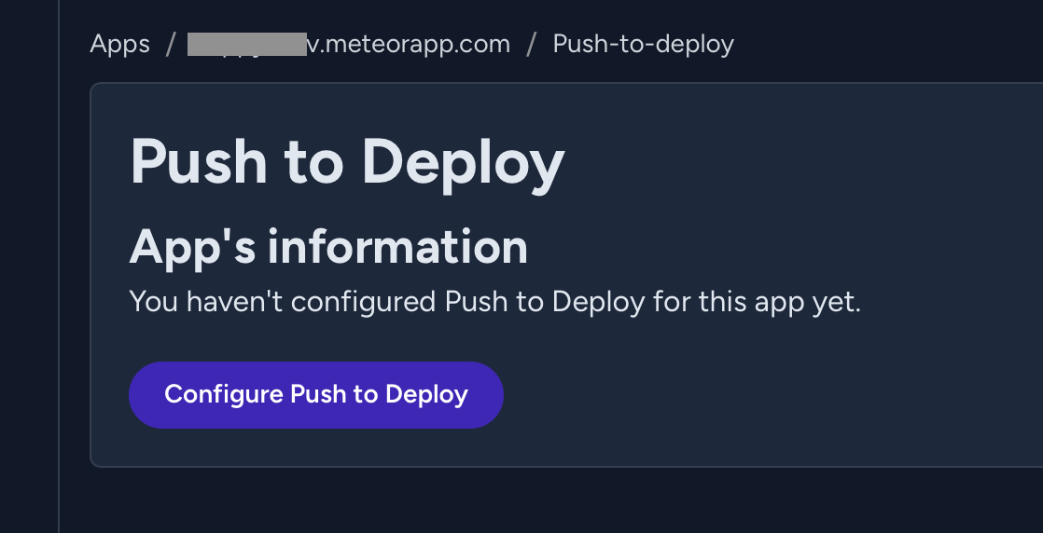Image resolution: width=1043 pixels, height=533 pixels.
Task: Click the Push to Deploy main heading
Action: point(347,161)
